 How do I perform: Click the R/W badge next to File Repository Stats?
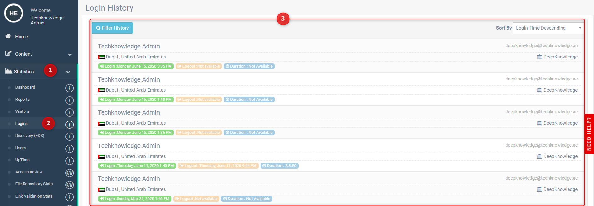coord(70,185)
